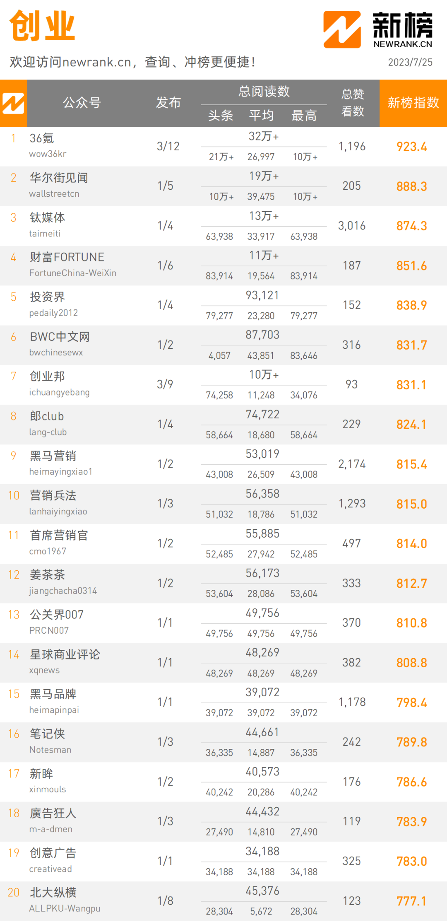Select the 头条 sub-column header

[x=221, y=116]
